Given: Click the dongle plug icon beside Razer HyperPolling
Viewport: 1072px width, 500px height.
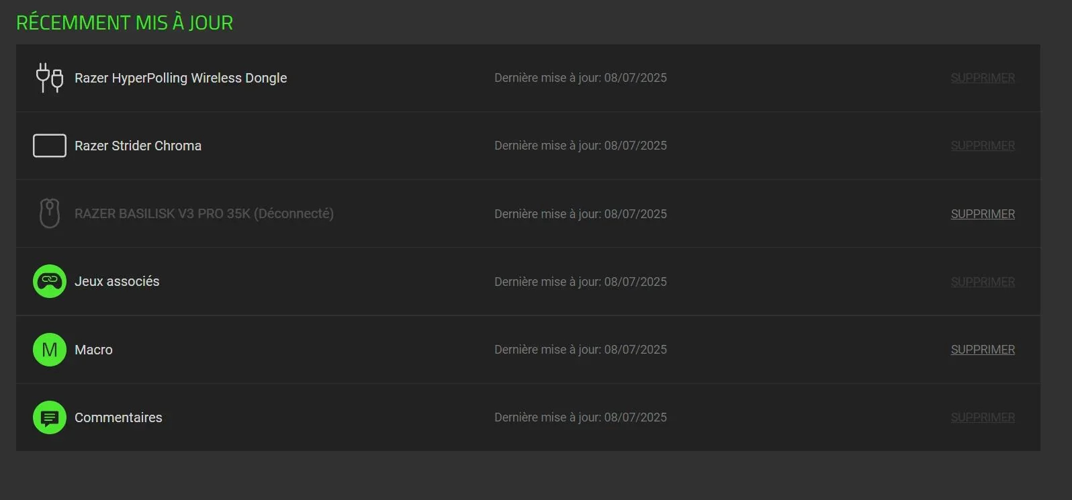Looking at the screenshot, I should [50, 78].
